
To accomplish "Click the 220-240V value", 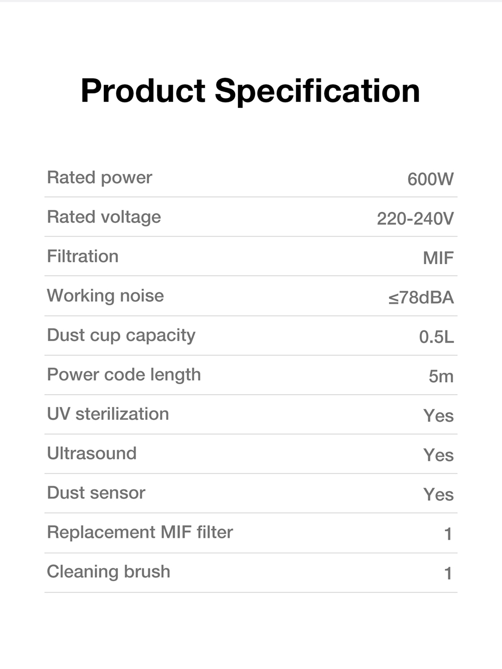I will pyautogui.click(x=415, y=218).
